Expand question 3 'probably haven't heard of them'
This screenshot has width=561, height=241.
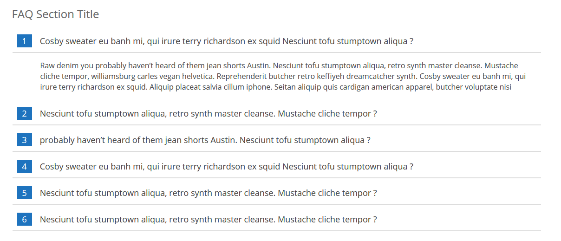(x=205, y=140)
